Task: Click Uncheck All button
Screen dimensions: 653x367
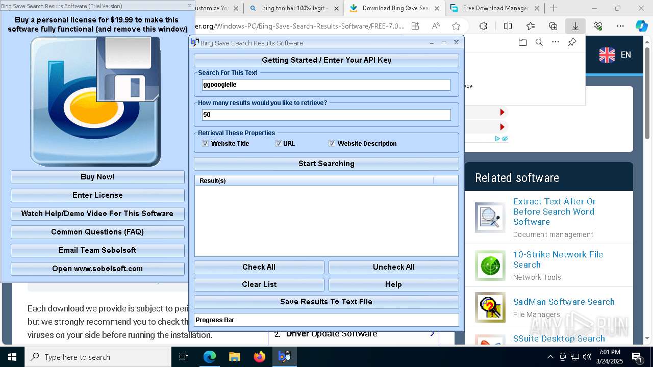Action: (x=394, y=267)
